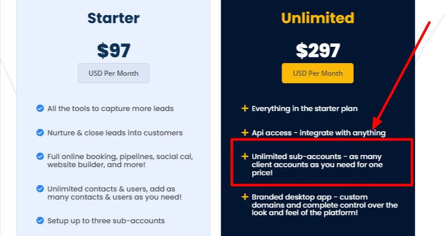Click the $297 price text
This screenshot has width=445, height=236.
point(318,51)
